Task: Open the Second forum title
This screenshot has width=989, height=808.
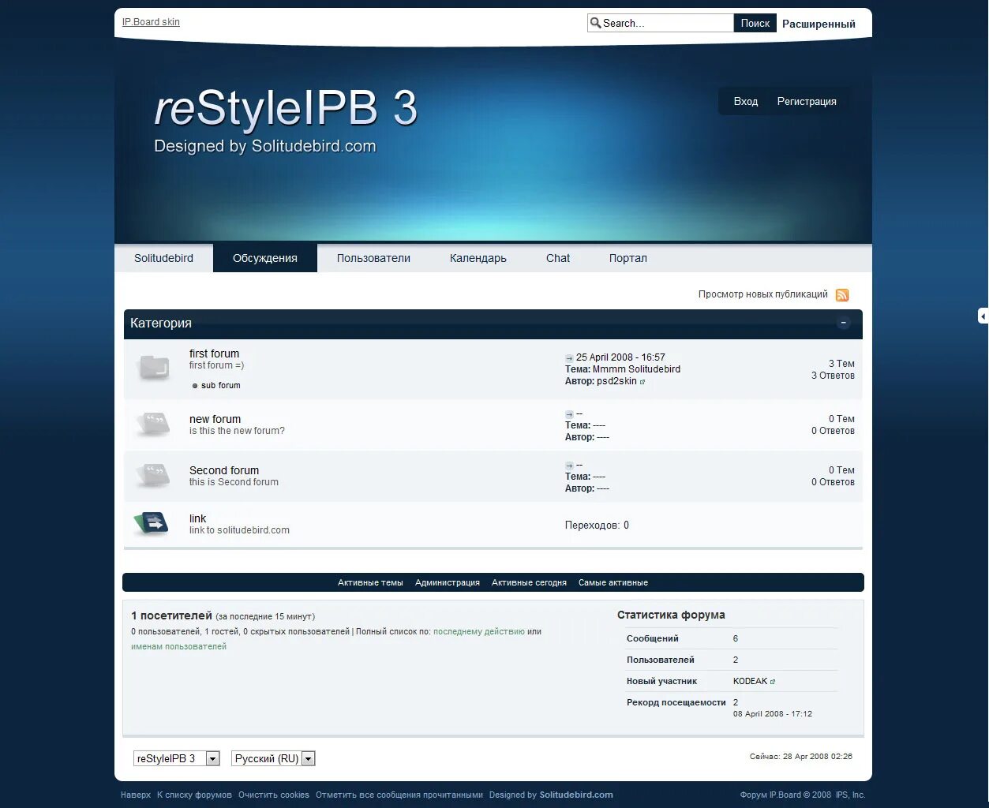Action: [224, 471]
